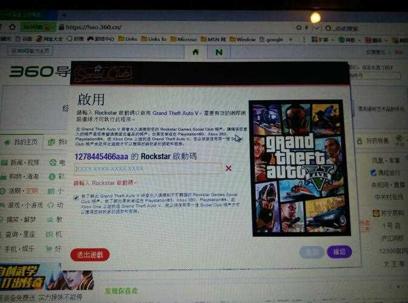
Task: Click the lock icon before https://hao.360.cn/
Action: [x=62, y=27]
